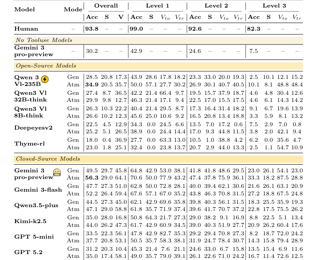Click the No Tooluse Models section heading
This screenshot has width=318, height=260.
click(x=44, y=40)
